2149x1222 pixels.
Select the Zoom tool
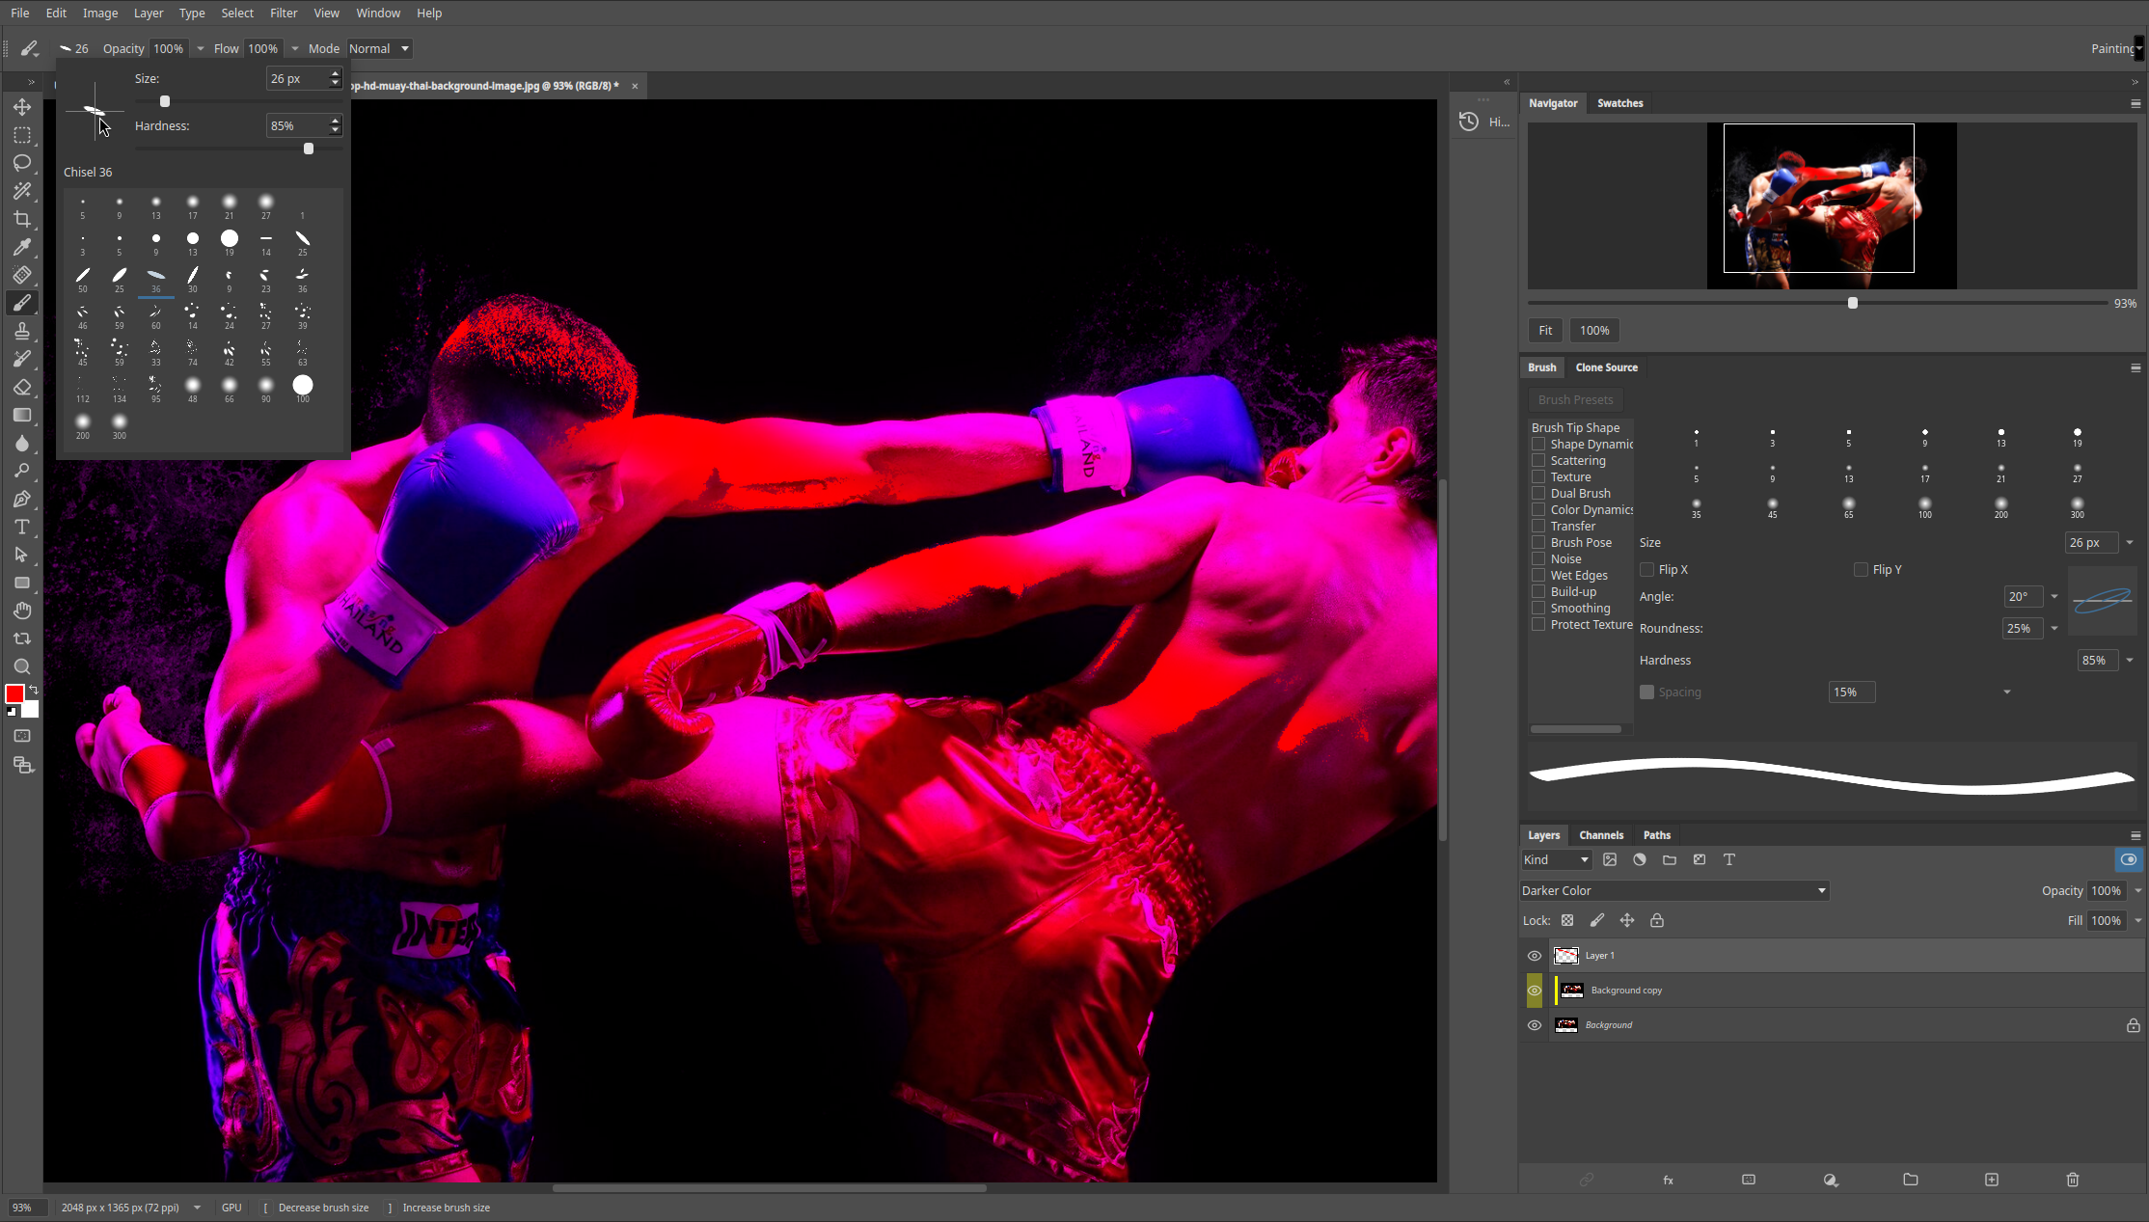click(22, 666)
